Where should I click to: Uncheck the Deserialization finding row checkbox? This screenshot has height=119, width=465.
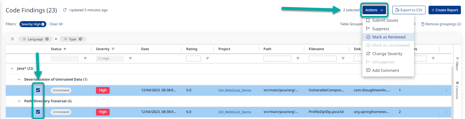click(x=38, y=90)
